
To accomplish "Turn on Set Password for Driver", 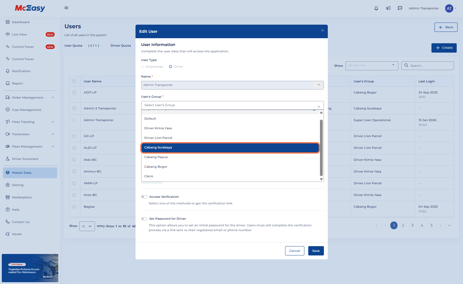I will [x=144, y=219].
